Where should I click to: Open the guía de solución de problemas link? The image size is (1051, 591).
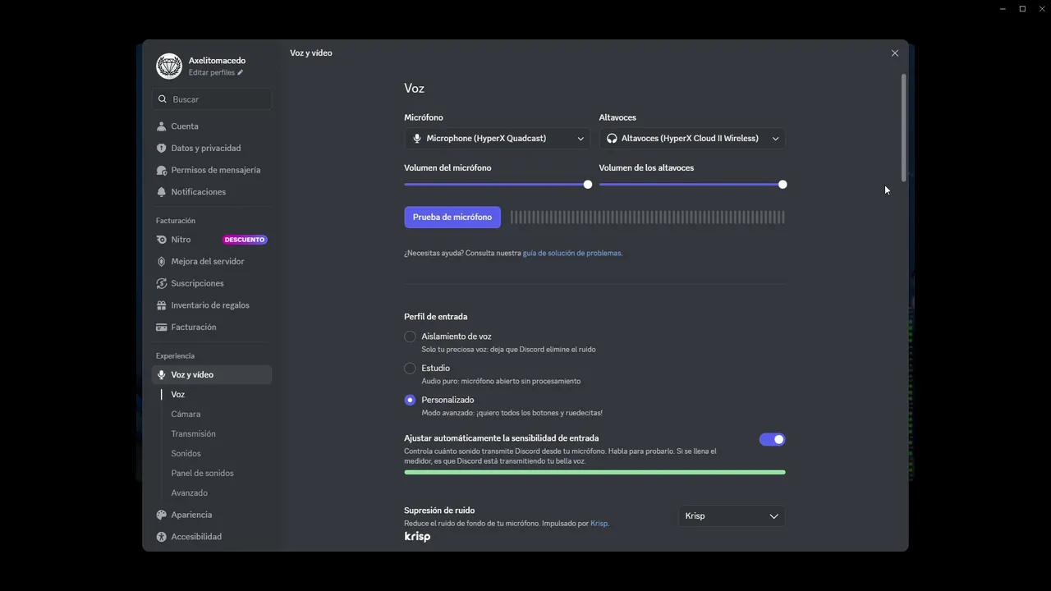pos(571,254)
